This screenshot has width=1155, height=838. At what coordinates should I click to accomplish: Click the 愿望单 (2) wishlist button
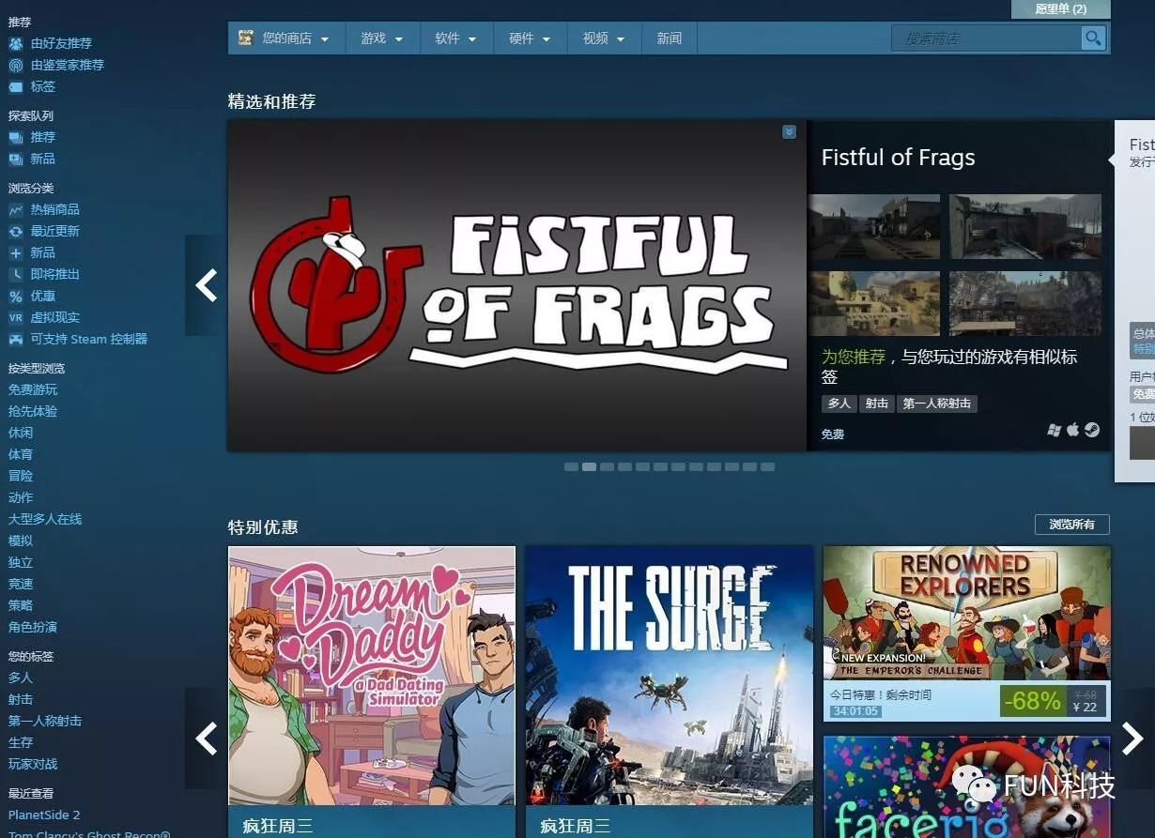[x=1061, y=8]
